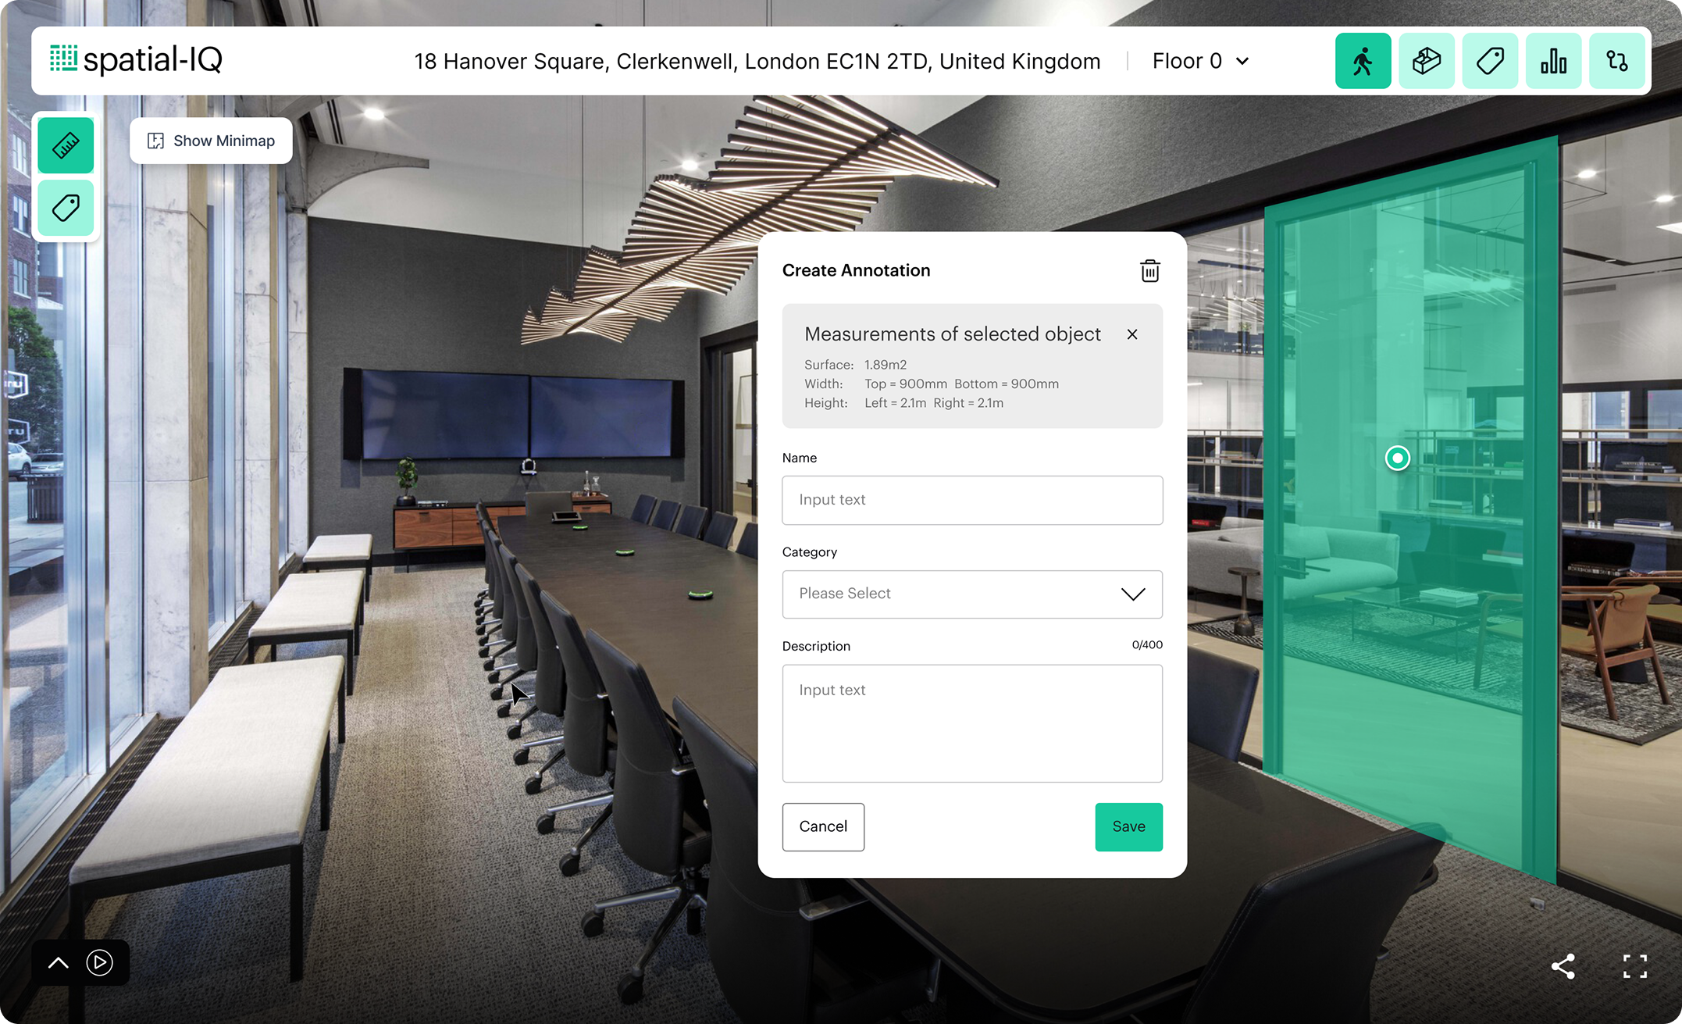The image size is (1682, 1024).
Task: Click the share icon
Action: [1563, 966]
